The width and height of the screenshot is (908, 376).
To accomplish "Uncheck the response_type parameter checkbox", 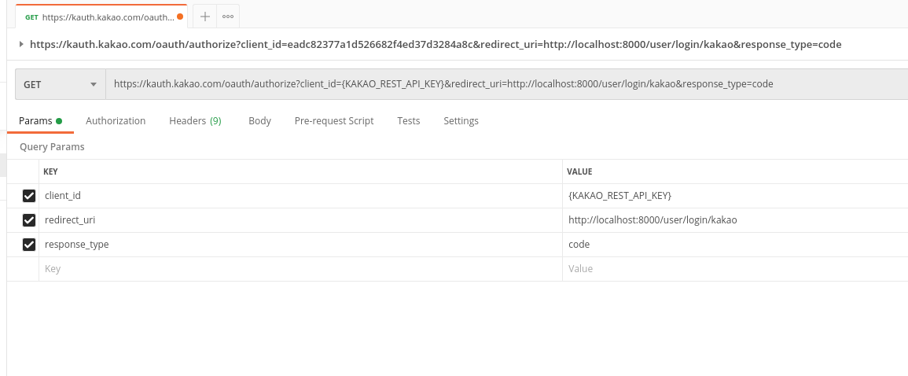I will coord(29,245).
